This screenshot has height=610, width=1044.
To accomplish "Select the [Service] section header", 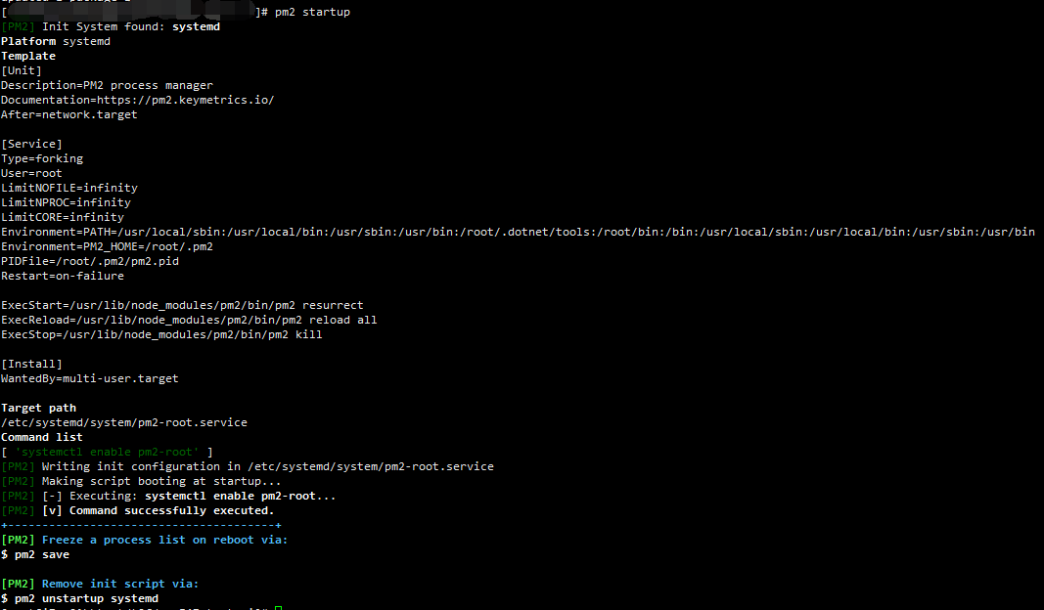I will point(31,144).
